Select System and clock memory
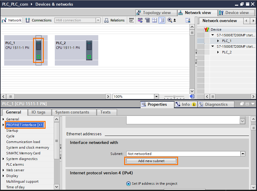 27,147
